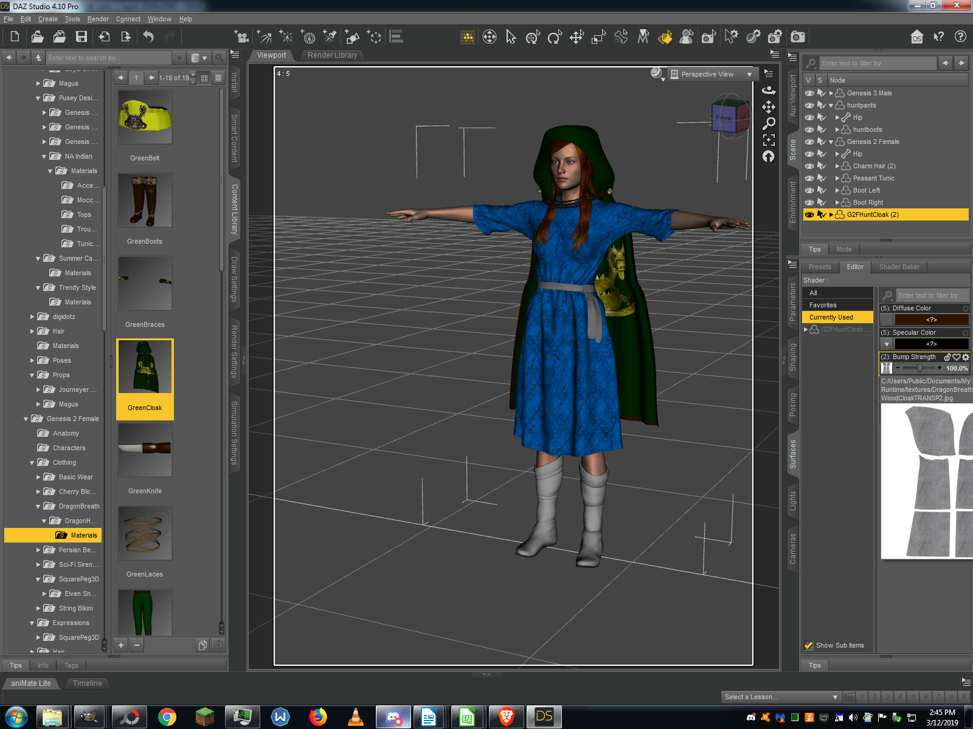This screenshot has height=729, width=973.
Task: Open DAZ Studio from the taskbar
Action: 544,717
